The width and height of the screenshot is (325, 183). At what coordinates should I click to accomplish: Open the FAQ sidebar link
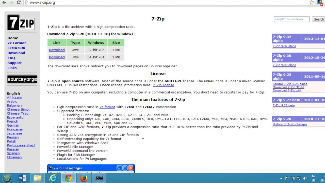pyautogui.click(x=11, y=58)
